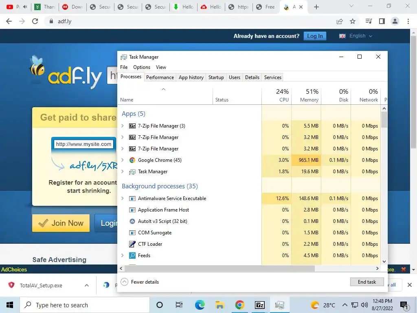Image resolution: width=417 pixels, height=313 pixels.
Task: Open the Windows Start menu
Action: 10,305
